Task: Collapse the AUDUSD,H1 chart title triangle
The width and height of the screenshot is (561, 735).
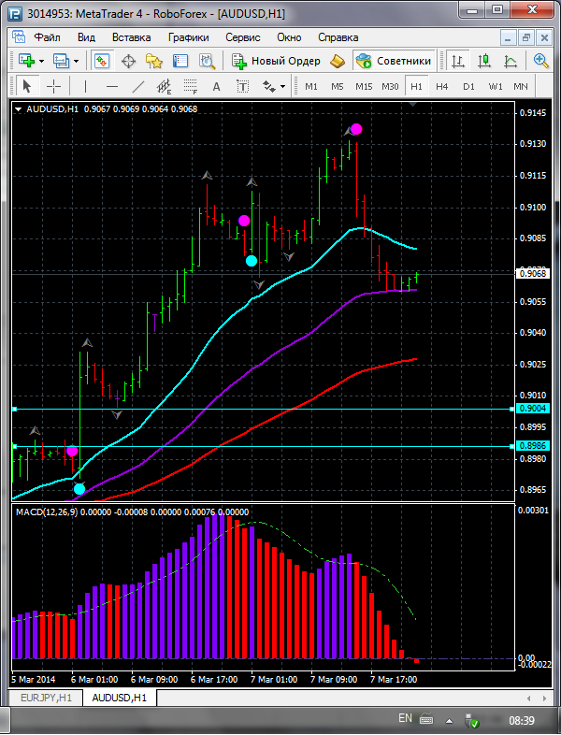Action: pos(19,109)
